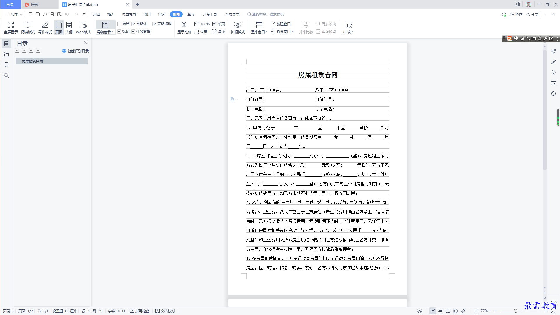Image resolution: width=560 pixels, height=315 pixels.
Task: Show multiple pages view
Action: tap(219, 32)
